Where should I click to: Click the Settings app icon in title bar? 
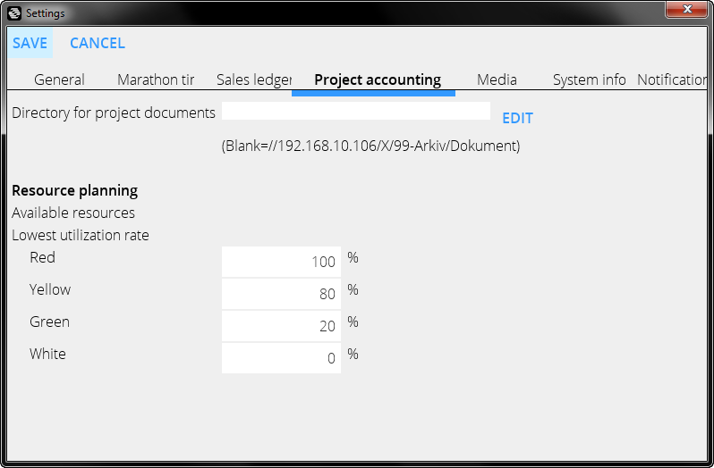tap(14, 13)
